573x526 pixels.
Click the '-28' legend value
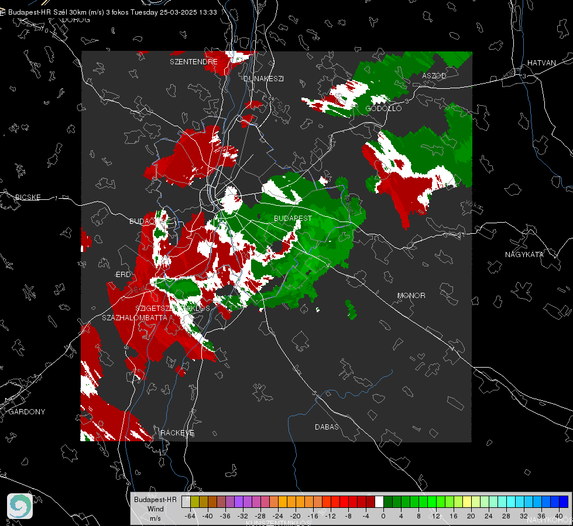click(260, 516)
